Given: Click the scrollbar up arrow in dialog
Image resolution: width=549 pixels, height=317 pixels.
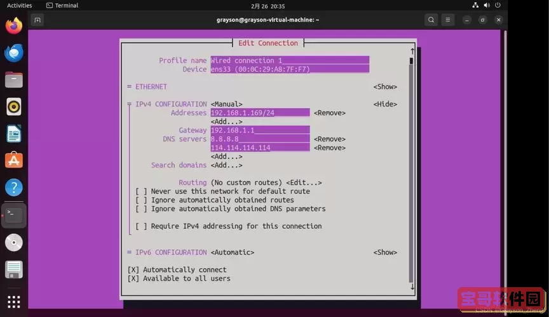Looking at the screenshot, I should coord(412,51).
